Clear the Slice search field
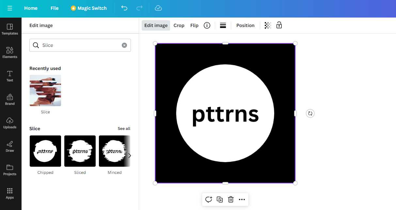This screenshot has height=210, width=396. (124, 45)
